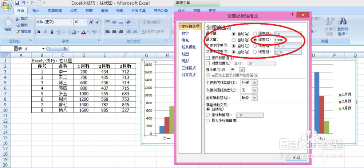
Task: Decrease font size with small A
Action: coord(98,22)
